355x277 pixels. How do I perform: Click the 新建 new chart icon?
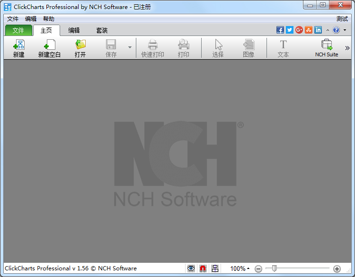coord(19,48)
